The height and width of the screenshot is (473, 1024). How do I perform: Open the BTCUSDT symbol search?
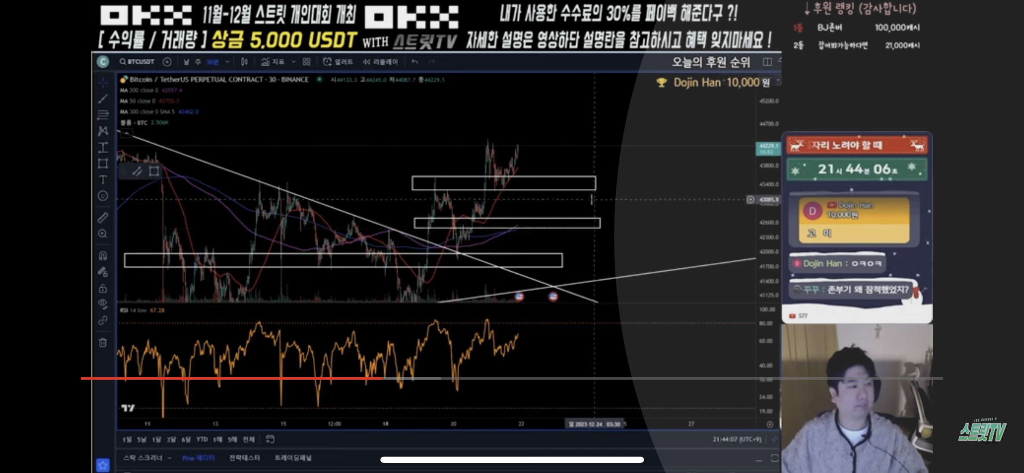pyautogui.click(x=137, y=62)
